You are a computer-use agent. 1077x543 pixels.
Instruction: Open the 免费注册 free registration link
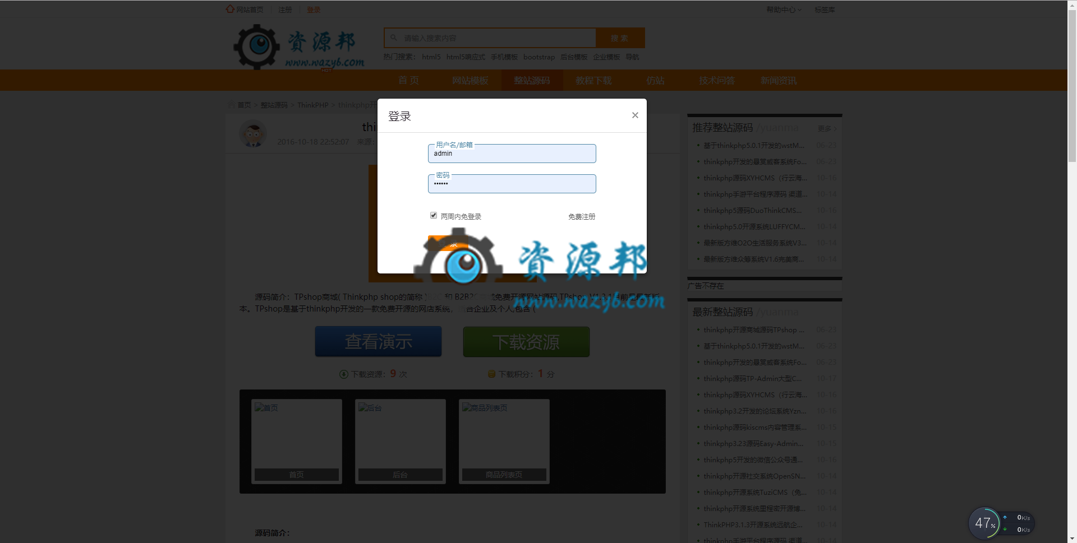click(582, 216)
